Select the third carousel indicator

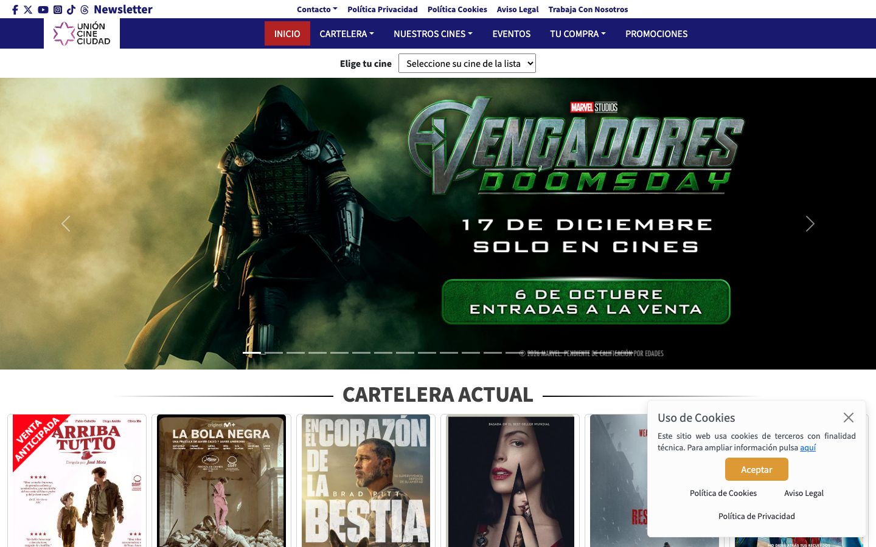[x=296, y=353]
